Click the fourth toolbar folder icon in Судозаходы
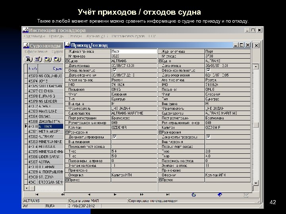Viewport: 286px width, 214px height. coord(57,59)
